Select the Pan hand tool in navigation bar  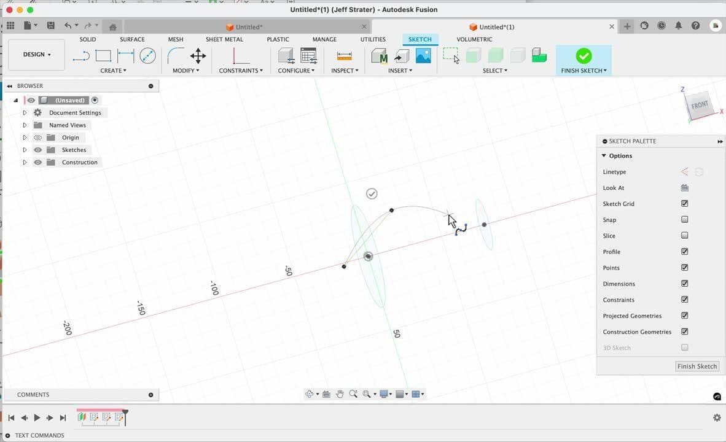click(x=340, y=394)
